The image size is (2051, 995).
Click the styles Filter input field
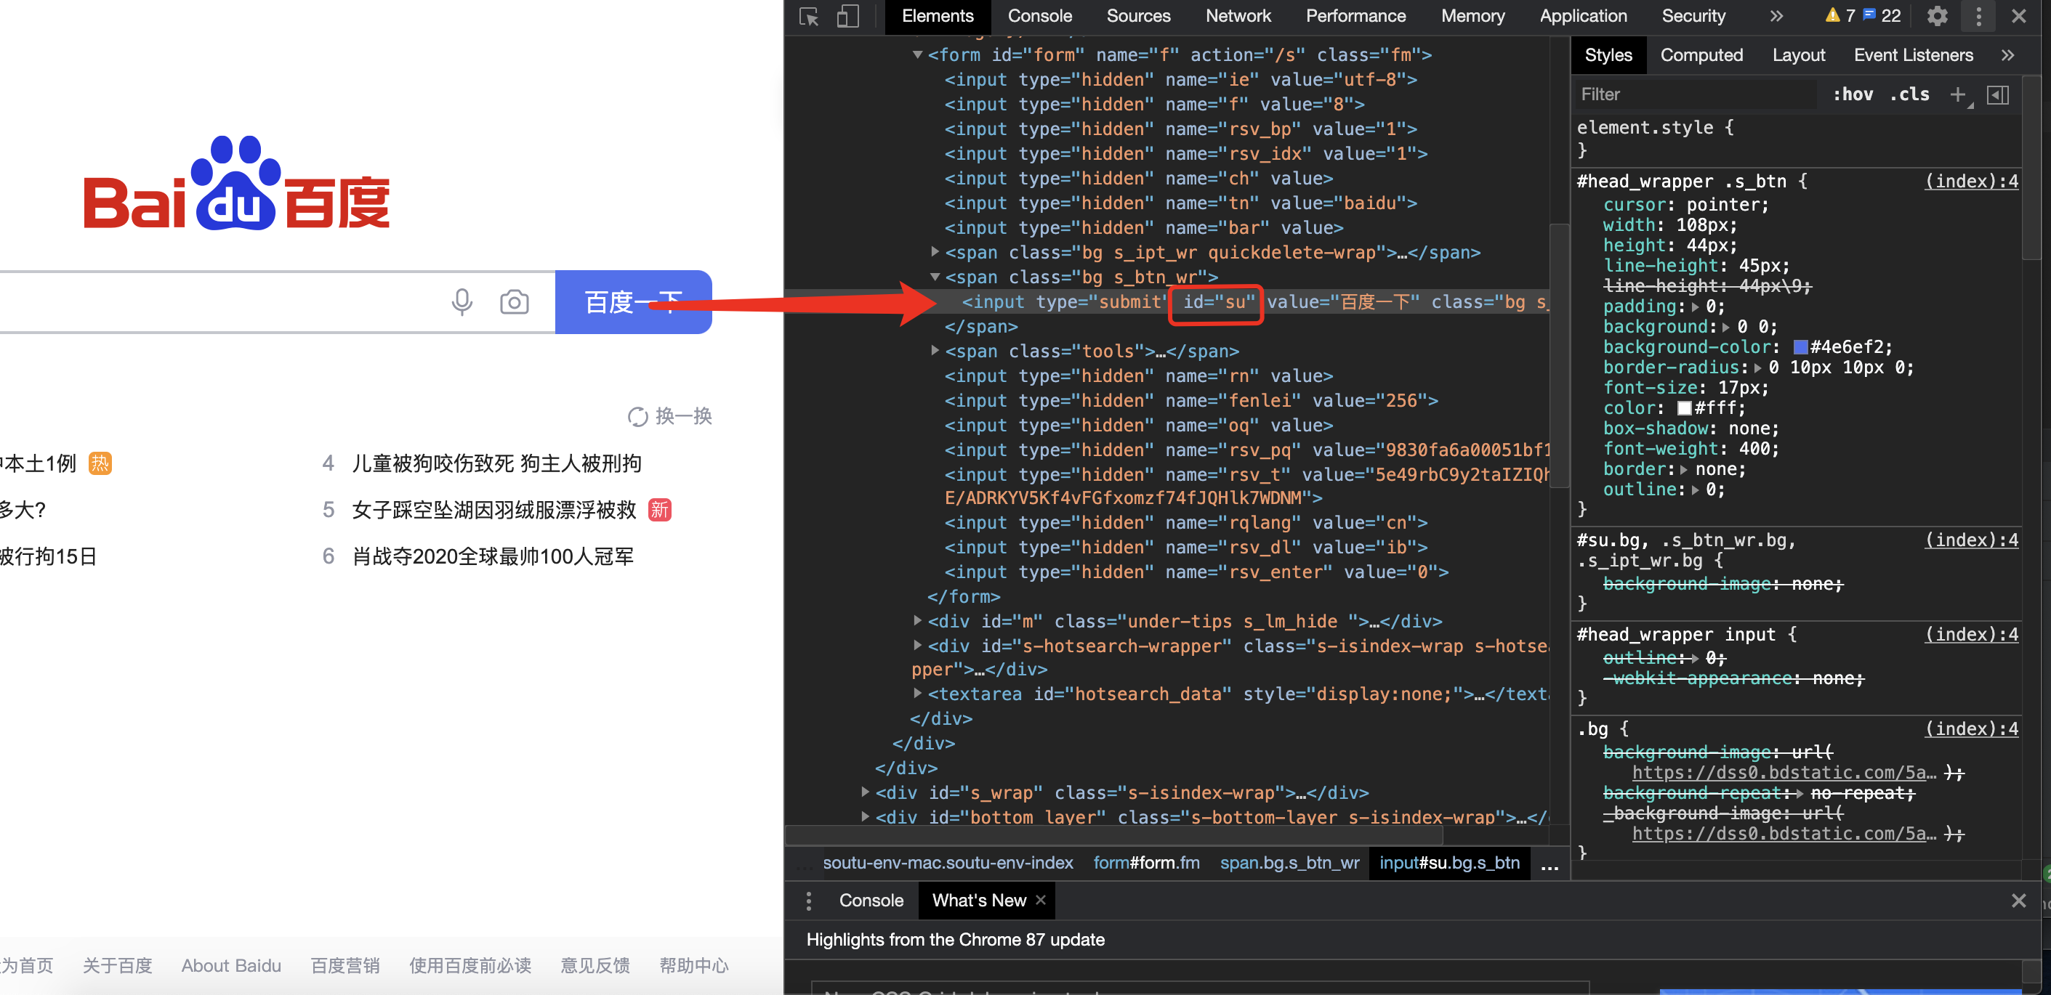click(1696, 94)
